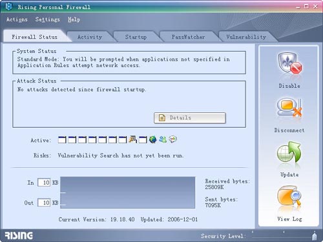
Task: Switch to the Startup tab
Action: (136, 37)
